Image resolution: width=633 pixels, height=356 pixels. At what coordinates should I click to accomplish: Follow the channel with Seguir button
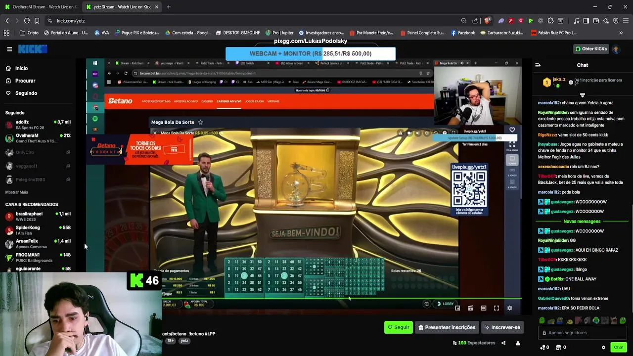(398, 327)
